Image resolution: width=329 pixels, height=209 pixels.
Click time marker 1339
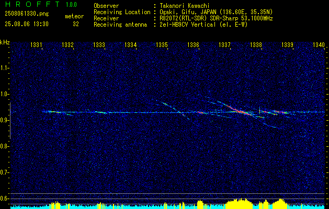click(x=287, y=44)
